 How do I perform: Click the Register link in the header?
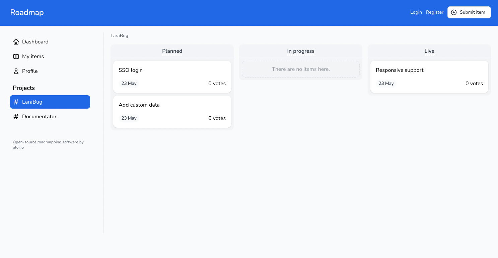click(434, 12)
